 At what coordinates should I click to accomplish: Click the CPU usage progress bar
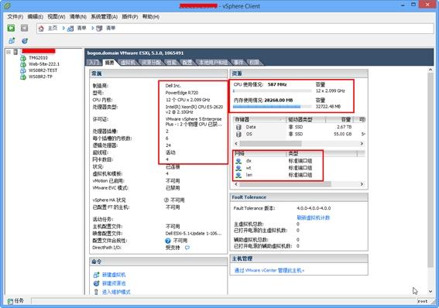(x=272, y=91)
